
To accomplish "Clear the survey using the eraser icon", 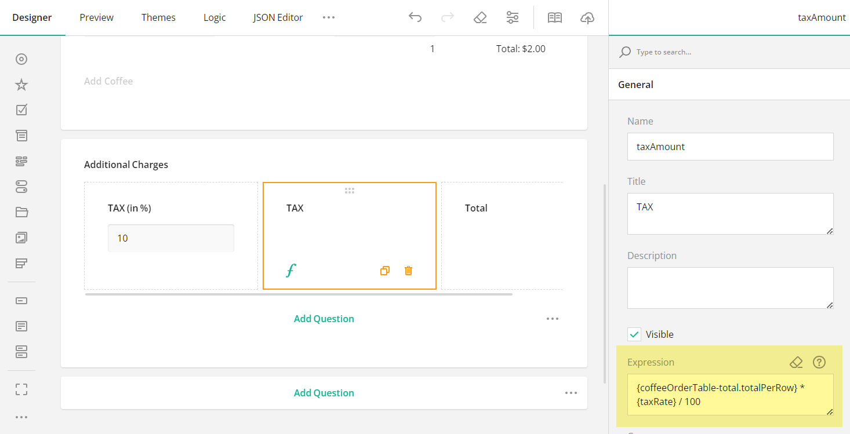I will coord(480,17).
